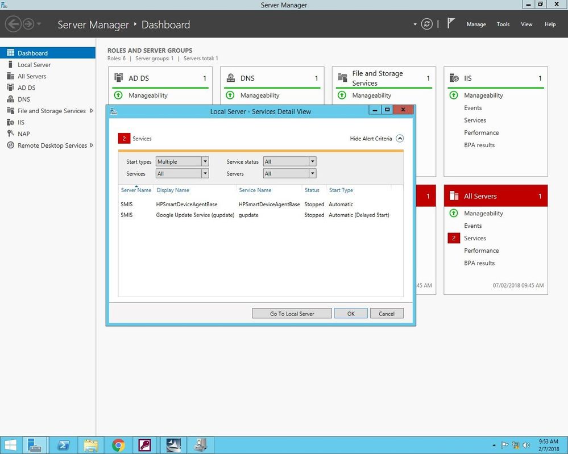The width and height of the screenshot is (568, 454).
Task: Collapse alert criteria with Hide Alert Criteria chevron
Action: pos(400,138)
